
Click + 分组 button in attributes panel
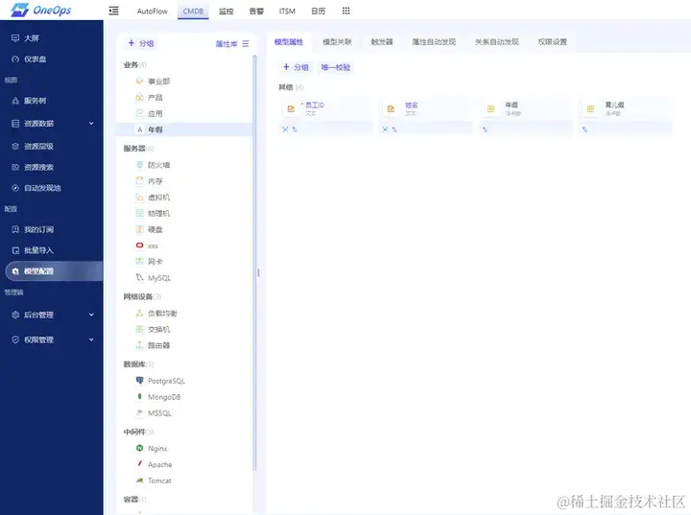pyautogui.click(x=296, y=67)
